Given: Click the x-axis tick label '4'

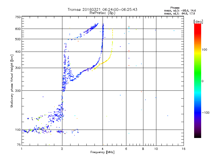Looking at the screenshot, I should point(103,149).
